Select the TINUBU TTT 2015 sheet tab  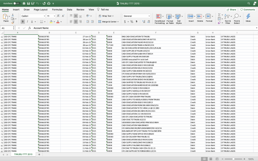pyautogui.click(x=23, y=154)
